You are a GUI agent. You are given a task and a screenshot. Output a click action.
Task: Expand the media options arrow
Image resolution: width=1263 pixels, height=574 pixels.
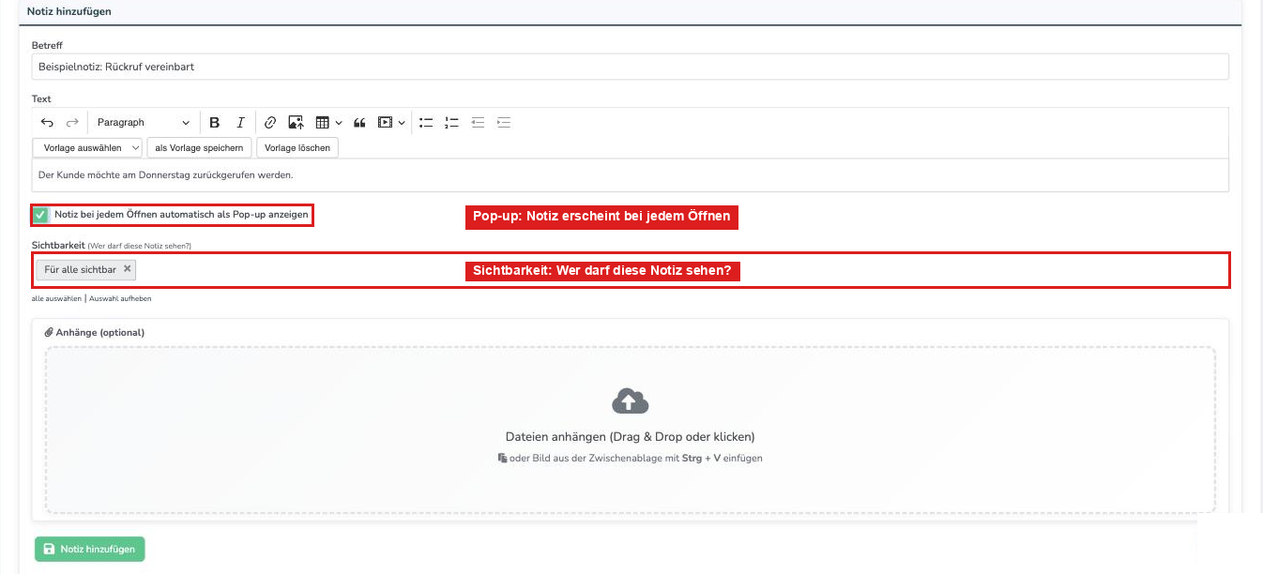[402, 123]
